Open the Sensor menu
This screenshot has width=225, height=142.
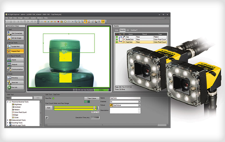(26, 18)
